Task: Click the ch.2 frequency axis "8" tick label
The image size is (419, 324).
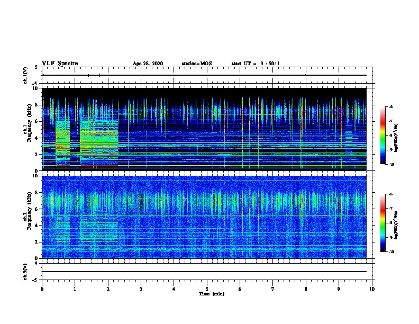Action: 37,193
